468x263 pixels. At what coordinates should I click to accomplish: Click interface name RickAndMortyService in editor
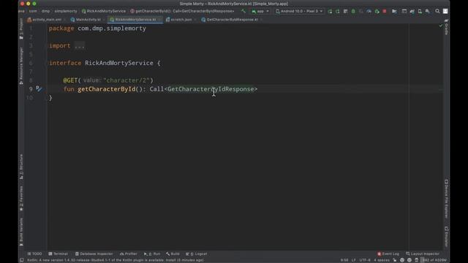(119, 63)
